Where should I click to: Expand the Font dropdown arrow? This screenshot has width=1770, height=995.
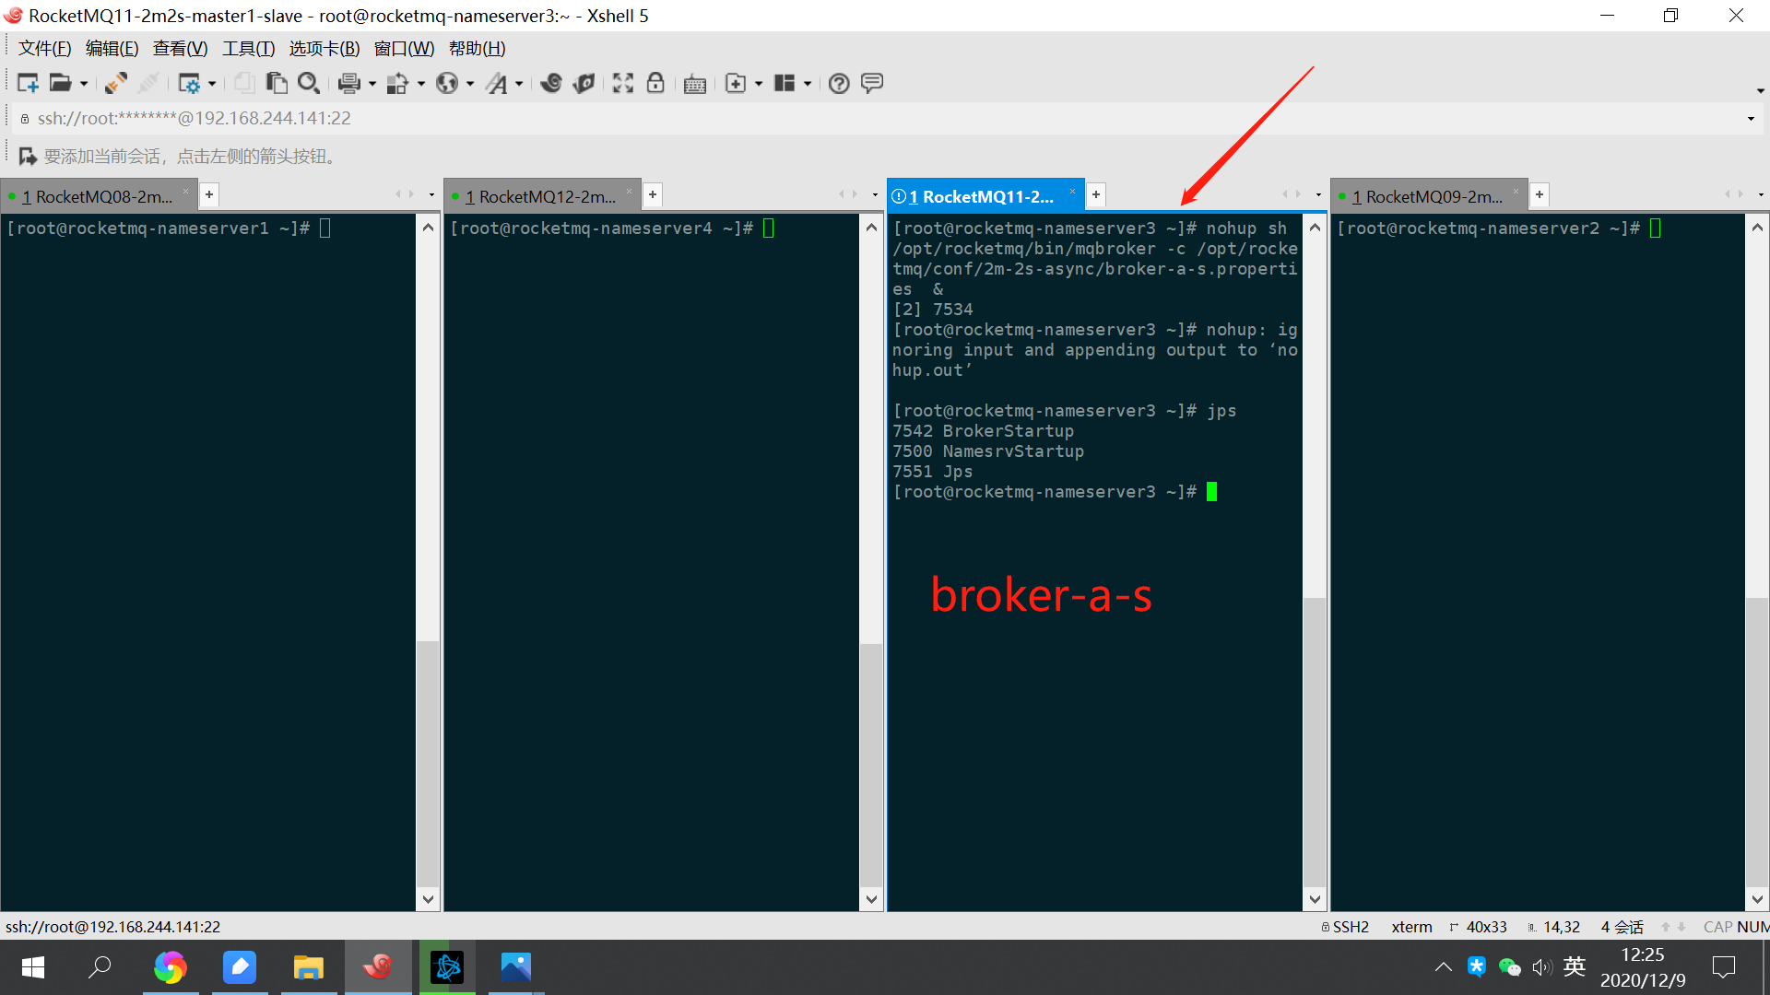519,84
